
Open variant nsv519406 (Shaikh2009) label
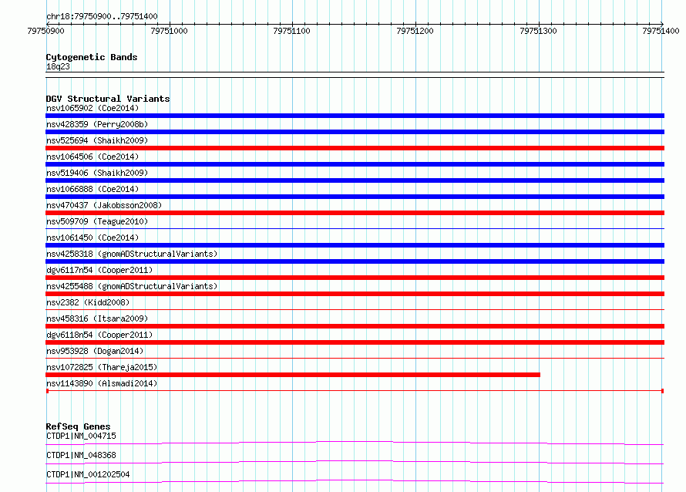tap(97, 173)
